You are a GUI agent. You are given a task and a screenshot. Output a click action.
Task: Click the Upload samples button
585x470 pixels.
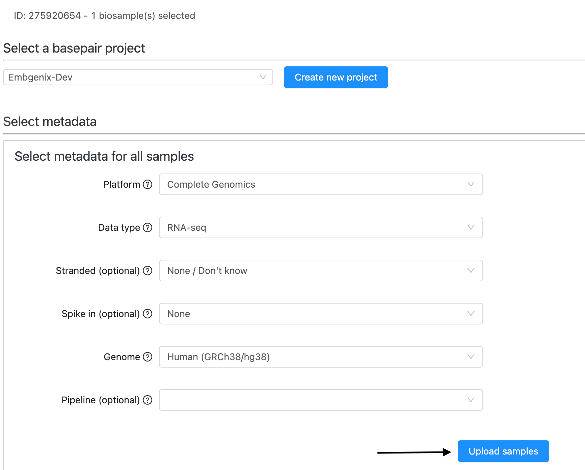tap(503, 451)
